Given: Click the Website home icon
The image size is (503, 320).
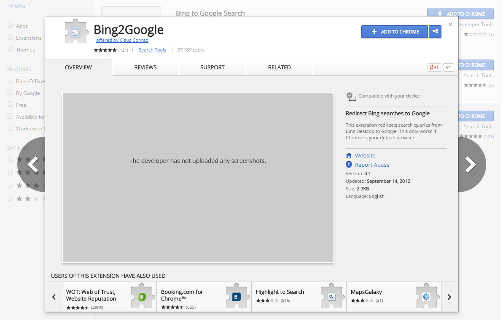Looking at the screenshot, I should pos(349,155).
